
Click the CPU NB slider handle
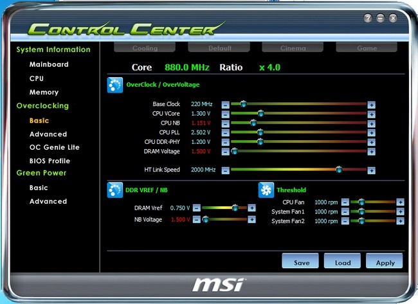[x=253, y=123]
